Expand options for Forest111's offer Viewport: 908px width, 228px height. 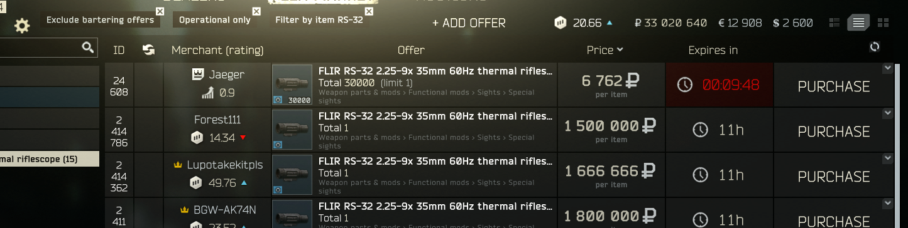(x=887, y=113)
